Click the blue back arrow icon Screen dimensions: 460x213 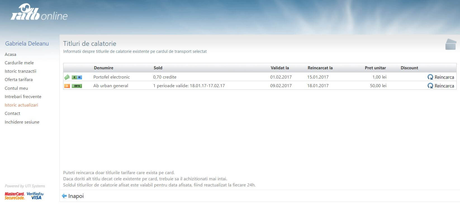[x=64, y=196]
